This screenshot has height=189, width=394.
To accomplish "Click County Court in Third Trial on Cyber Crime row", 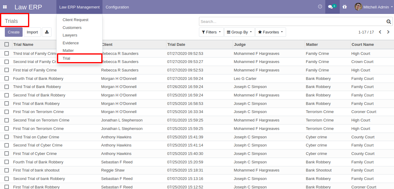I will click(x=363, y=137).
